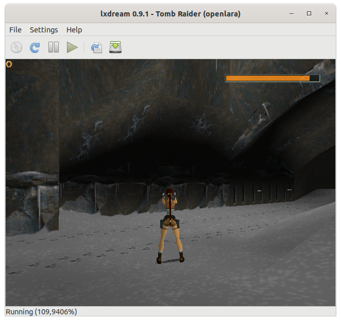Open the Settings menu
This screenshot has height=321, width=341.
(44, 30)
